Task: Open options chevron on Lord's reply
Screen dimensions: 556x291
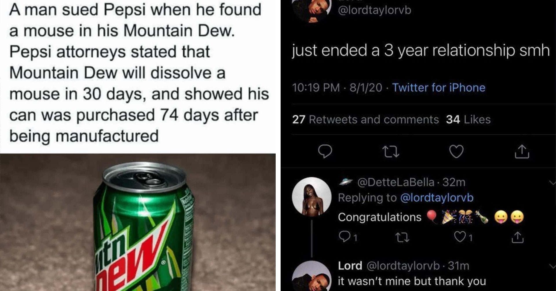Action: click(x=552, y=266)
